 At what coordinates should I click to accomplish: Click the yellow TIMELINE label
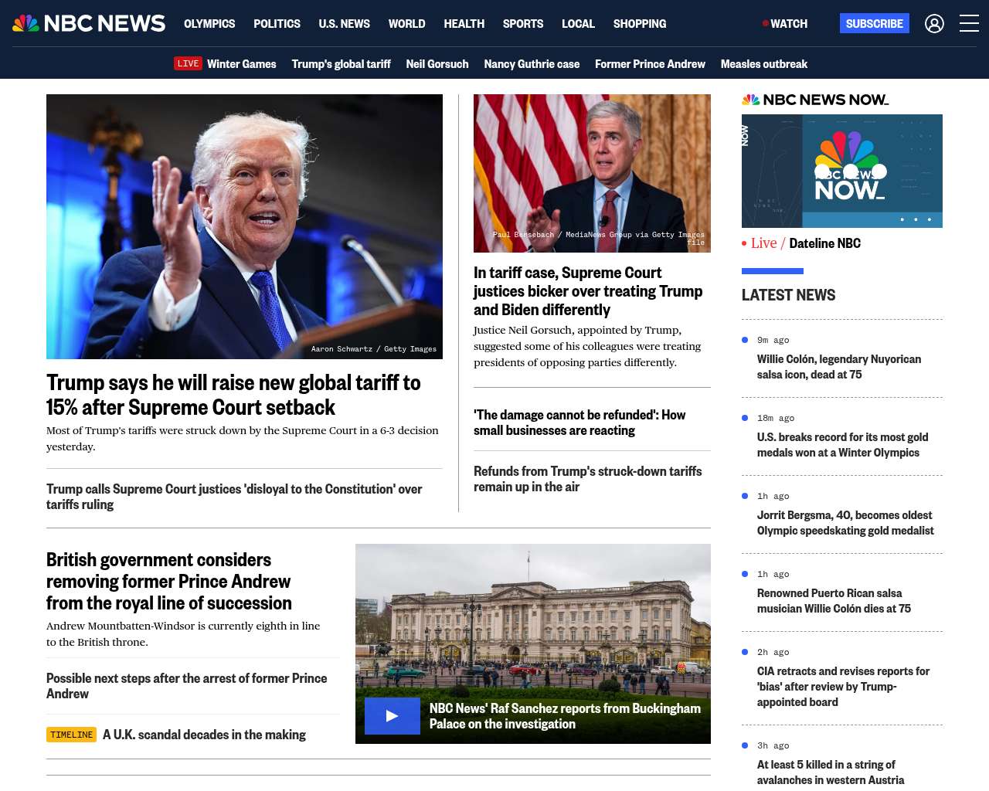(x=71, y=735)
